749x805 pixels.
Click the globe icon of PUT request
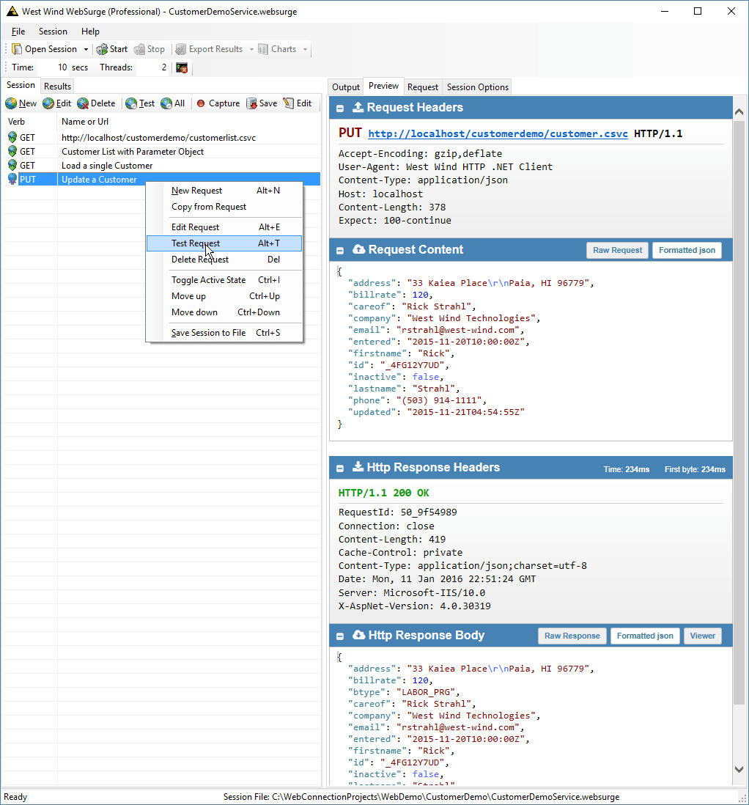click(12, 179)
